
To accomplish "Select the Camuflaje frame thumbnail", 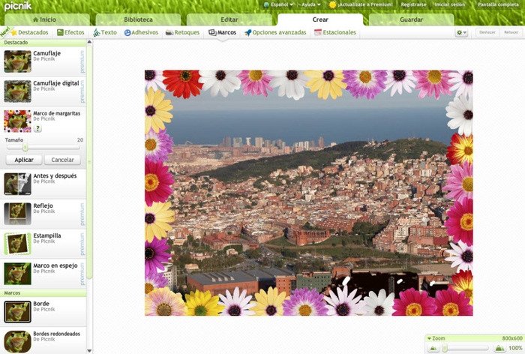I will (x=17, y=61).
